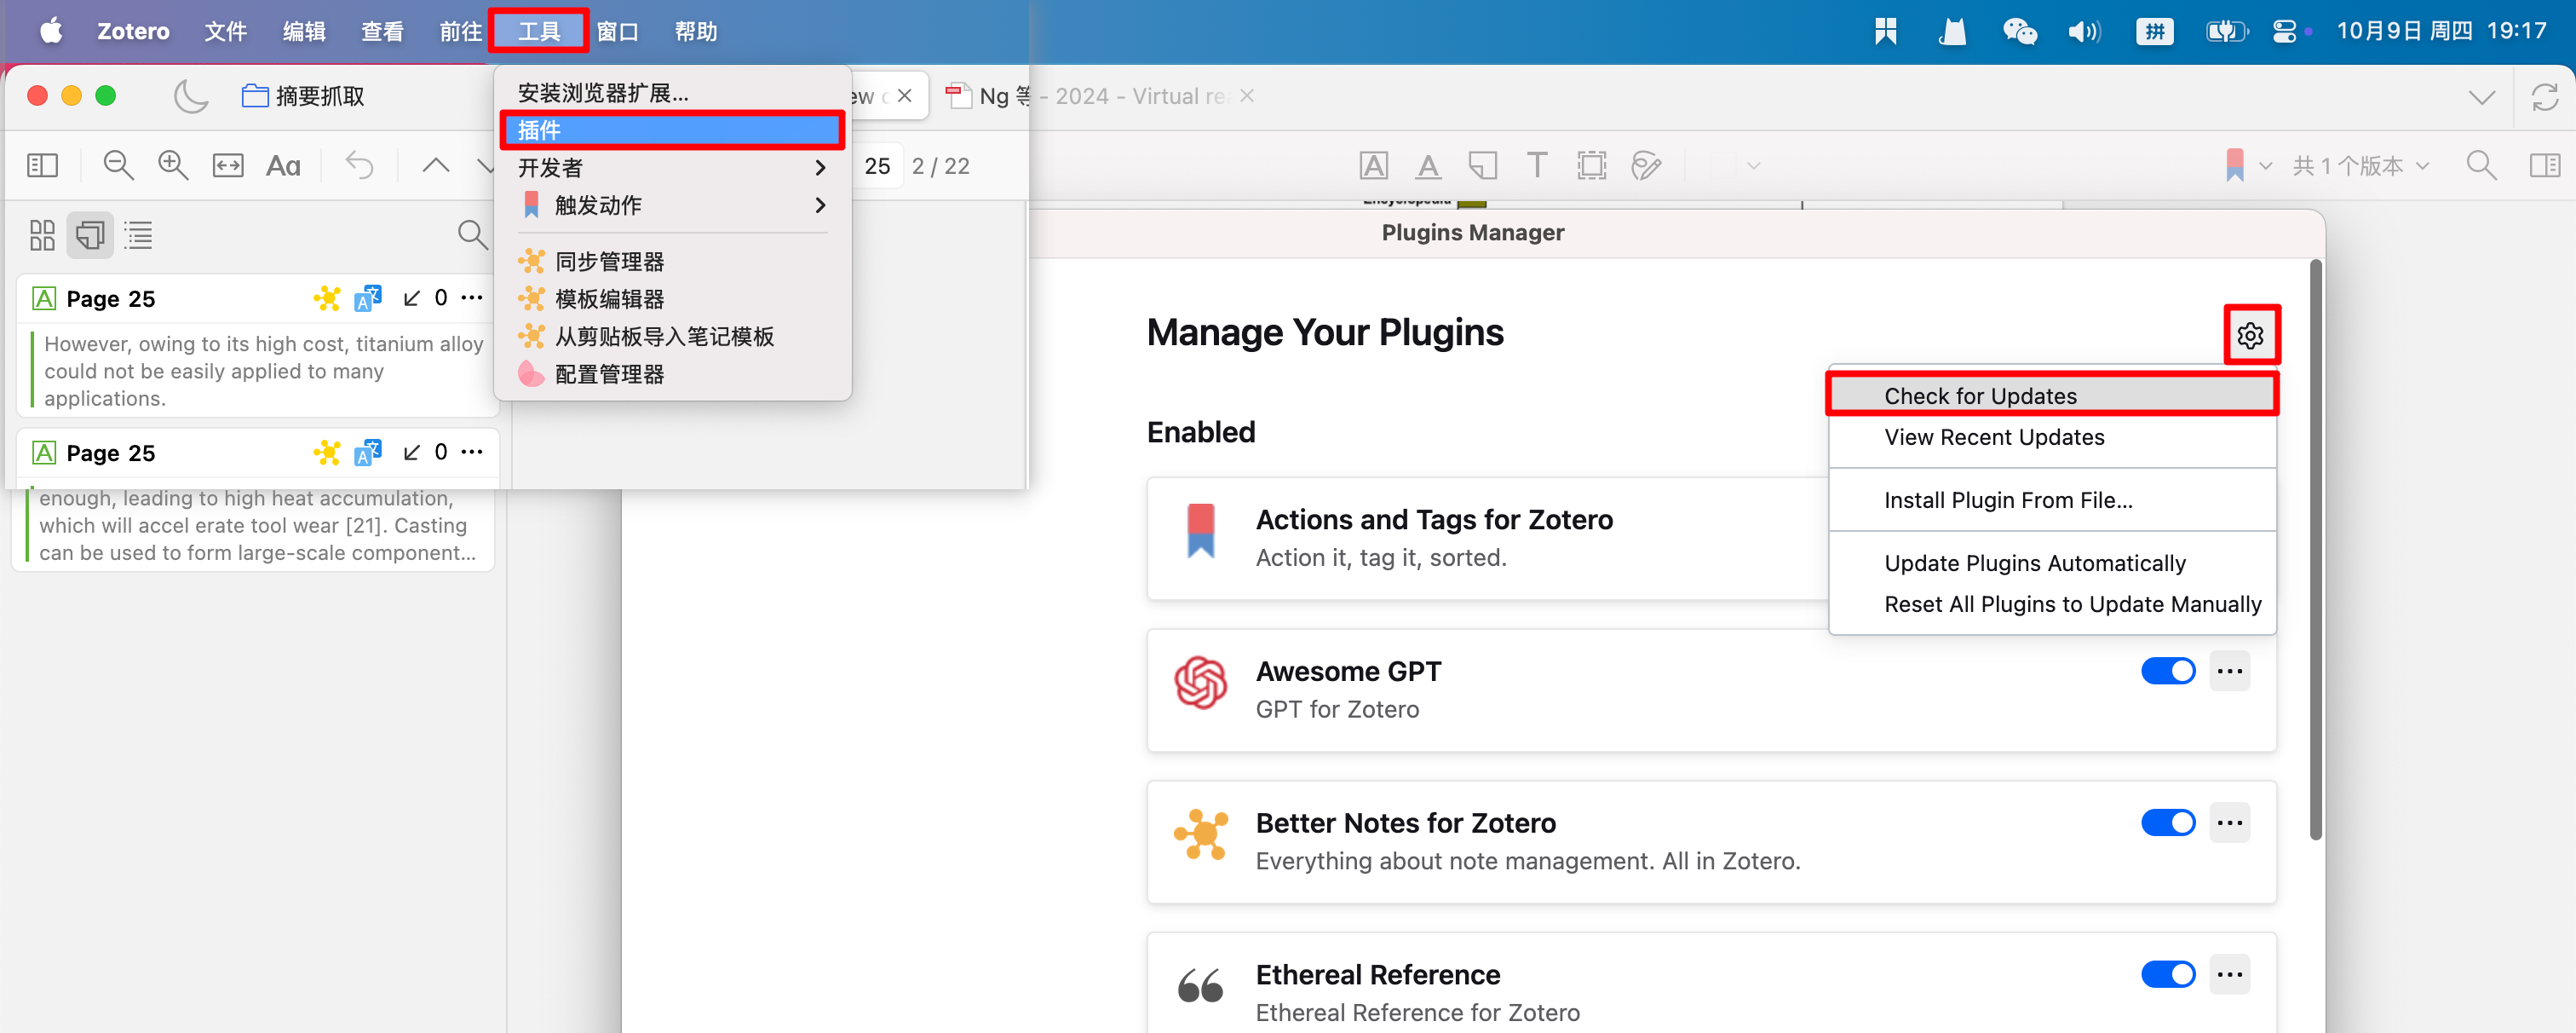Click View Recent Updates
Image resolution: width=2576 pixels, height=1033 pixels.
2052,437
